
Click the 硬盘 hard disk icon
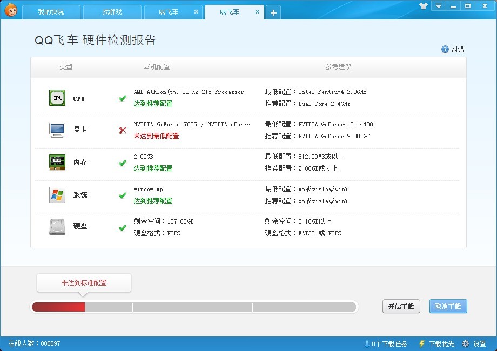click(57, 227)
